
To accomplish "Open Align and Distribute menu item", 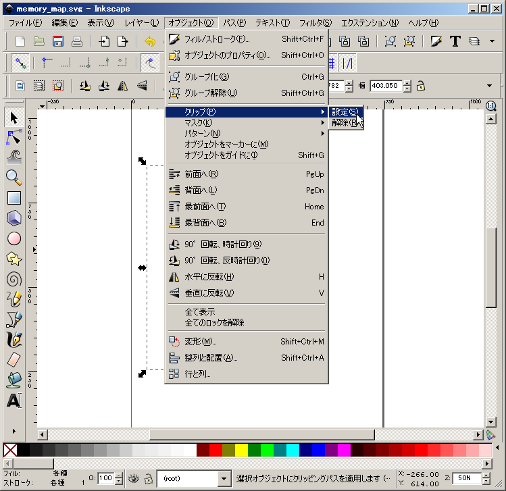I will click(247, 358).
